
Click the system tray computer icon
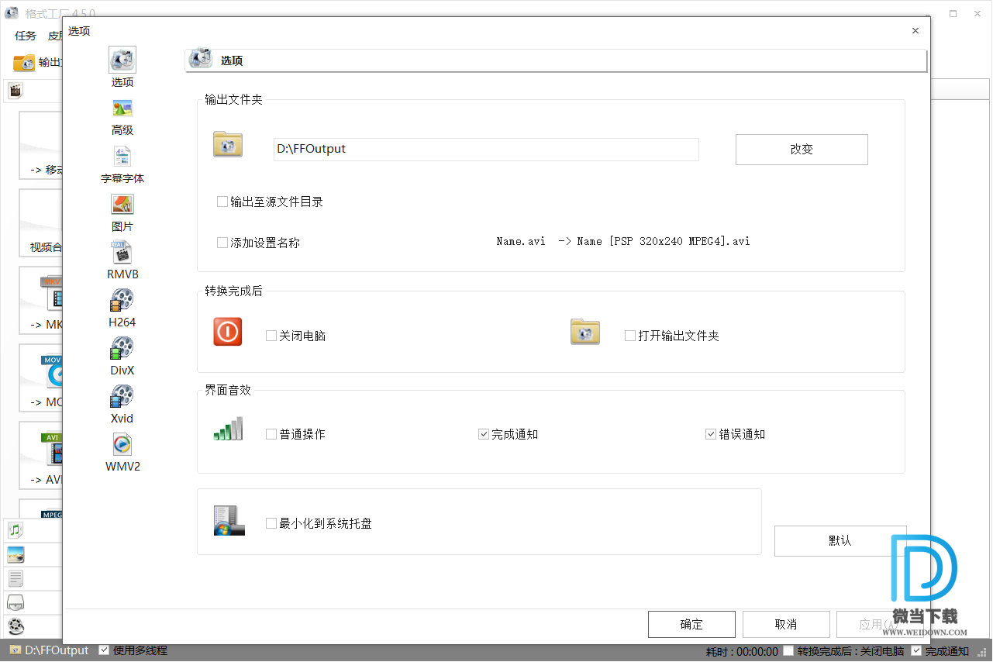pos(229,520)
